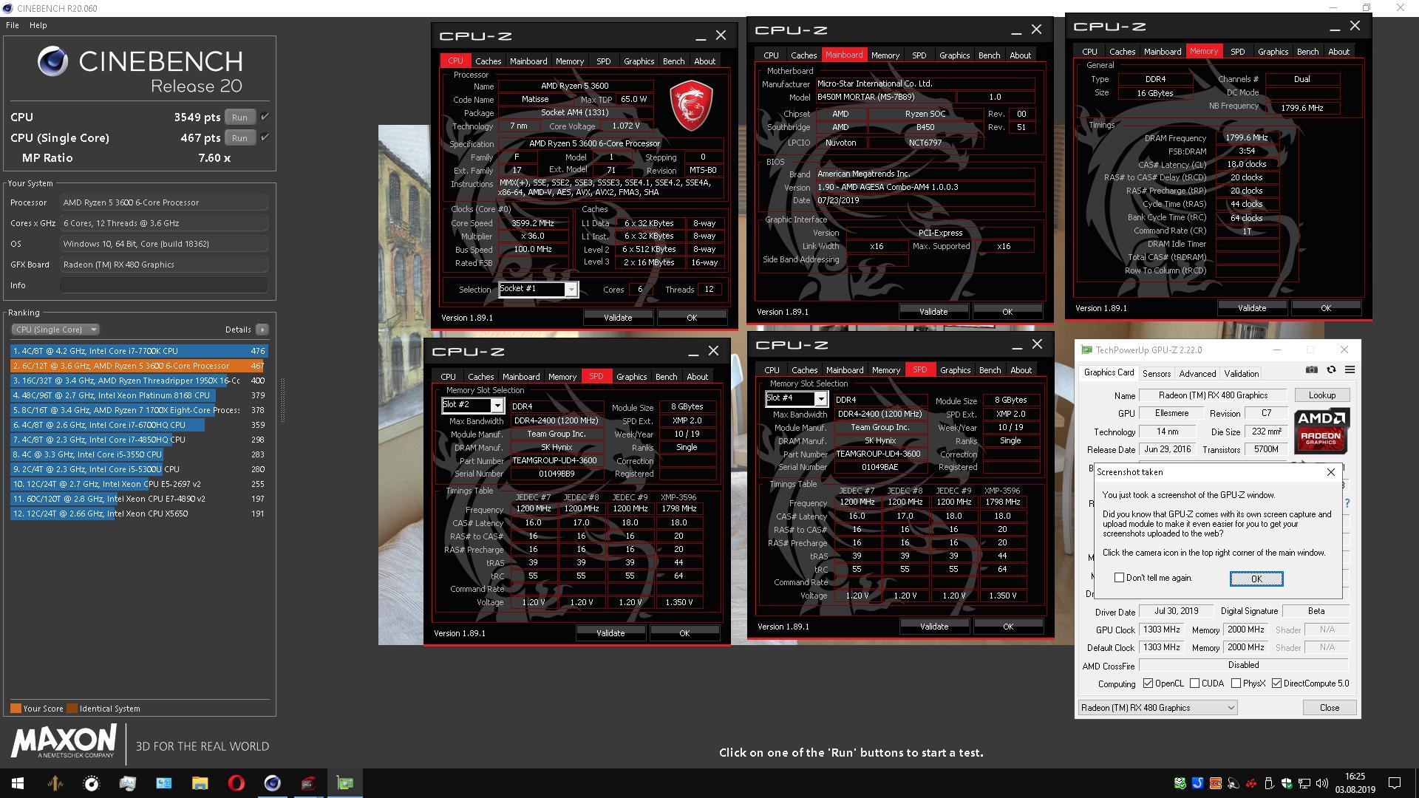The image size is (1419, 798).
Task: Open the Windows Start menu
Action: click(18, 783)
